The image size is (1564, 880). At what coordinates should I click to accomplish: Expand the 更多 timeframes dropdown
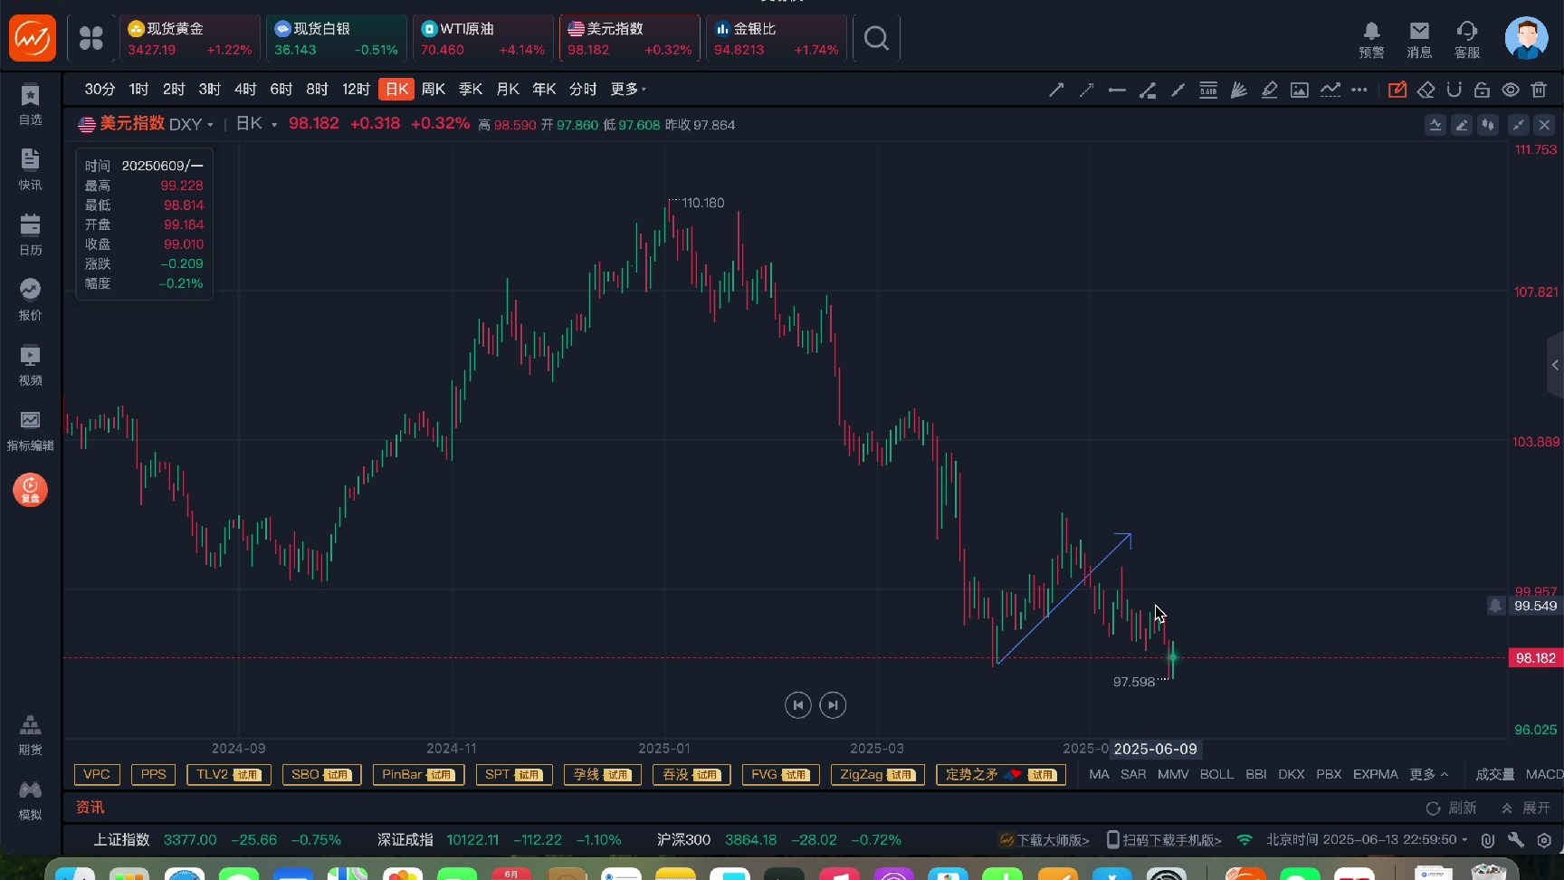coord(628,89)
